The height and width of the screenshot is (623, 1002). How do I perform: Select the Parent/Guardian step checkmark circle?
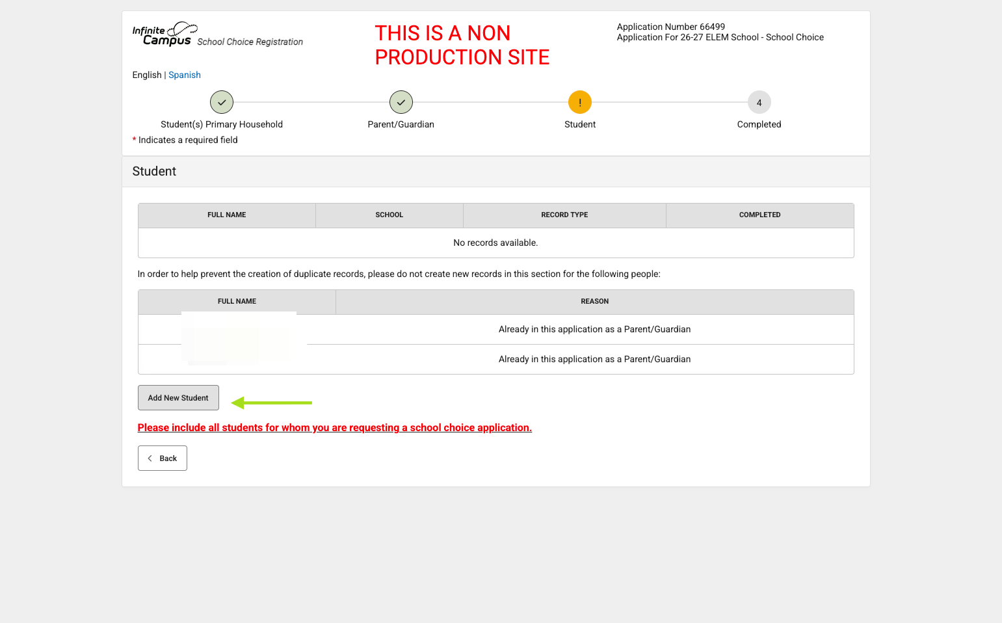(x=401, y=102)
